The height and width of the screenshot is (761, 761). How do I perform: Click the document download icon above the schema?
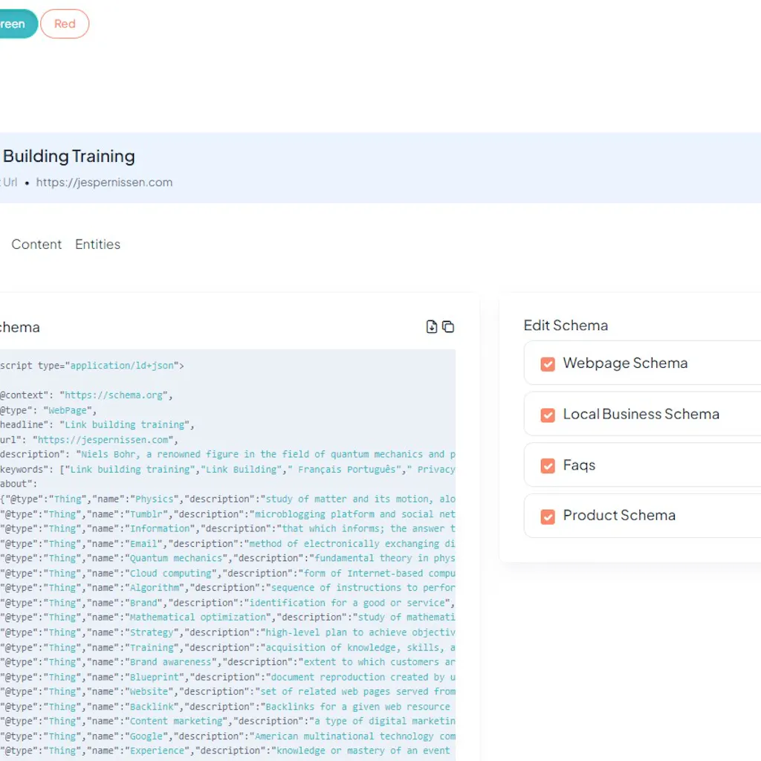point(431,326)
